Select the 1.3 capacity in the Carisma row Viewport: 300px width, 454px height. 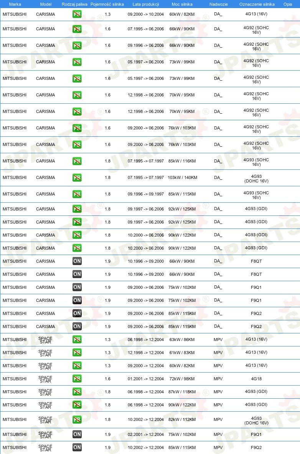(108, 14)
